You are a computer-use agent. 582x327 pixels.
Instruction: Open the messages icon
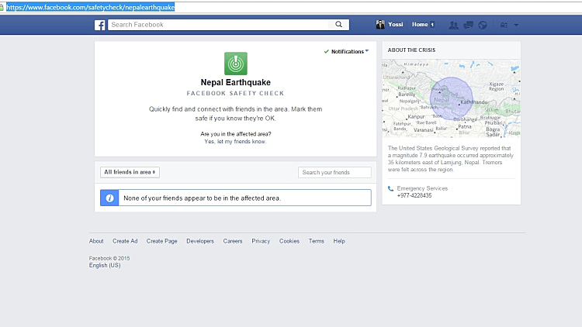[468, 25]
